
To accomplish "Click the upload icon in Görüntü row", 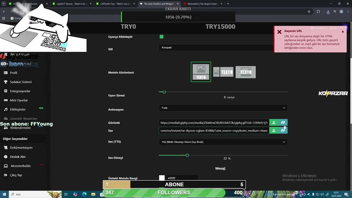I will pos(274,123).
